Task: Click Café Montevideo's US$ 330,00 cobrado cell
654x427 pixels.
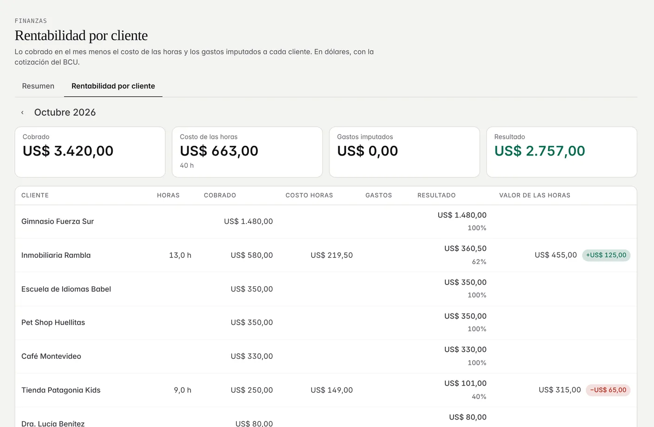Action: [252, 356]
